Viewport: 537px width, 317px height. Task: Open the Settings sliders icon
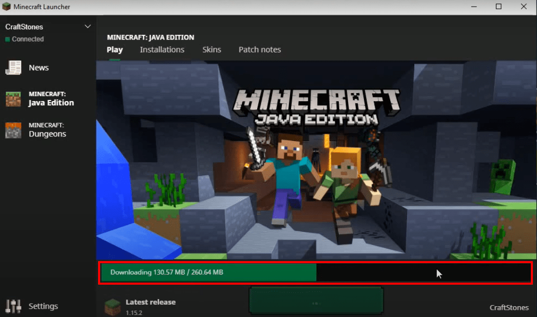coord(13,306)
